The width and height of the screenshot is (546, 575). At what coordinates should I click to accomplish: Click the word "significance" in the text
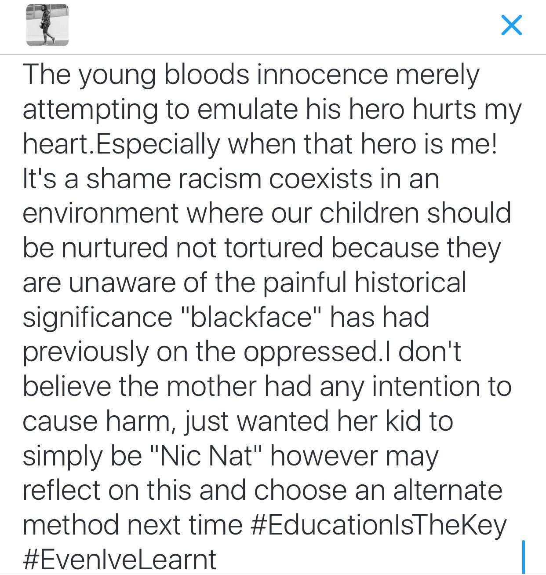coord(97,318)
